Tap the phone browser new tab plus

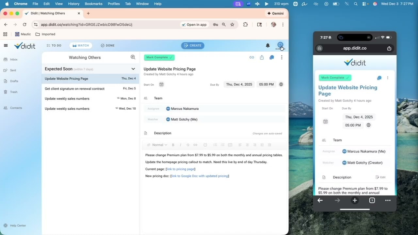click(x=355, y=200)
